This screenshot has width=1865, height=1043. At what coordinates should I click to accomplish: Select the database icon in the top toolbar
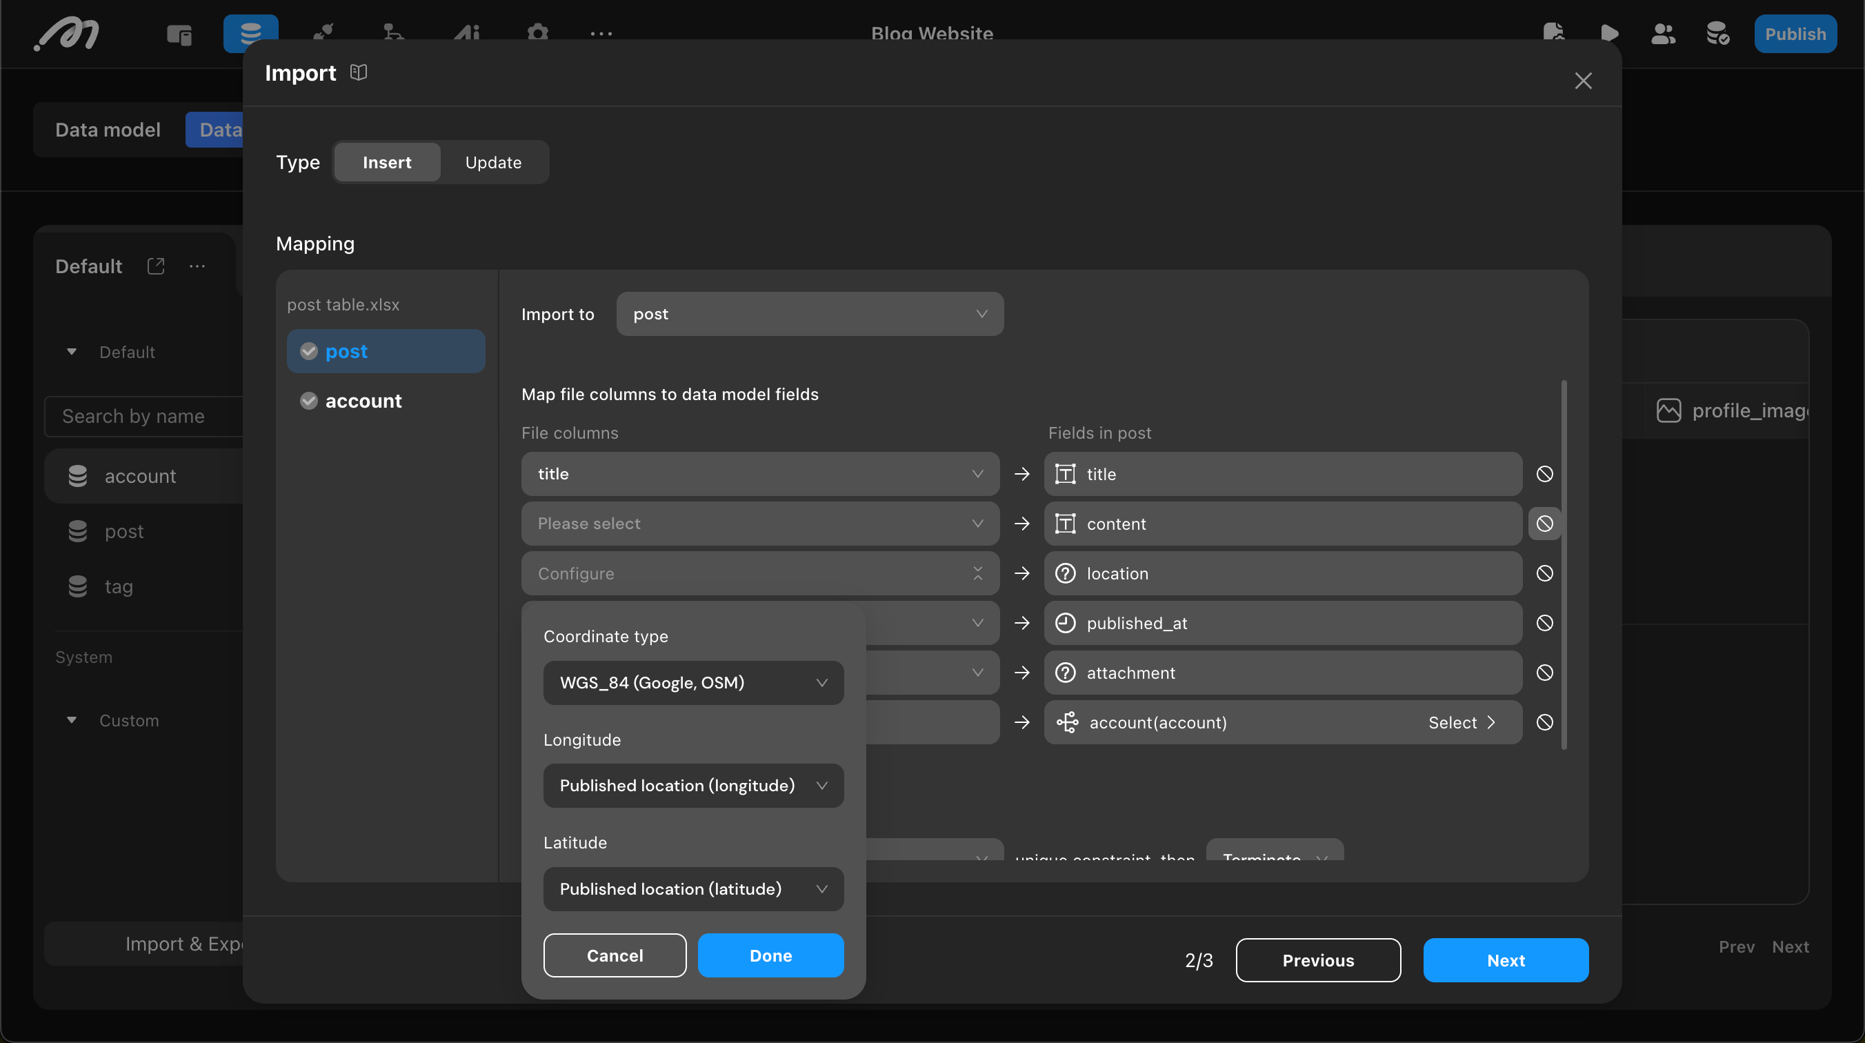coord(250,33)
